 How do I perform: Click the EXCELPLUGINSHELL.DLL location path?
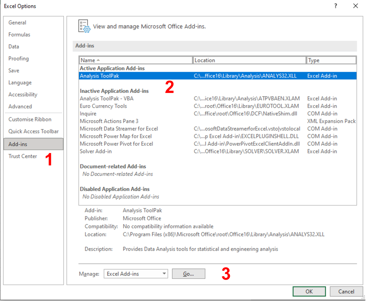246,136
